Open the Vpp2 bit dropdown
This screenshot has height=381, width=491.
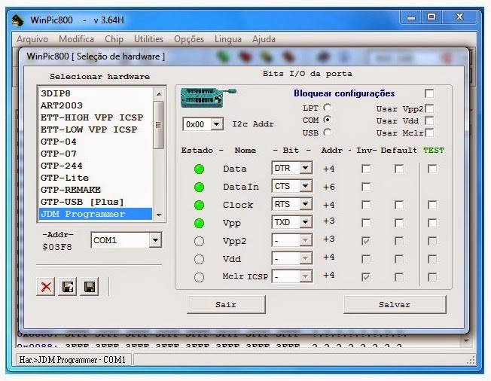click(x=305, y=240)
